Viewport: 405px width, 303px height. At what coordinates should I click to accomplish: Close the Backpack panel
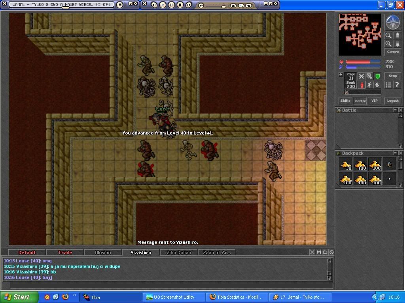(x=400, y=153)
